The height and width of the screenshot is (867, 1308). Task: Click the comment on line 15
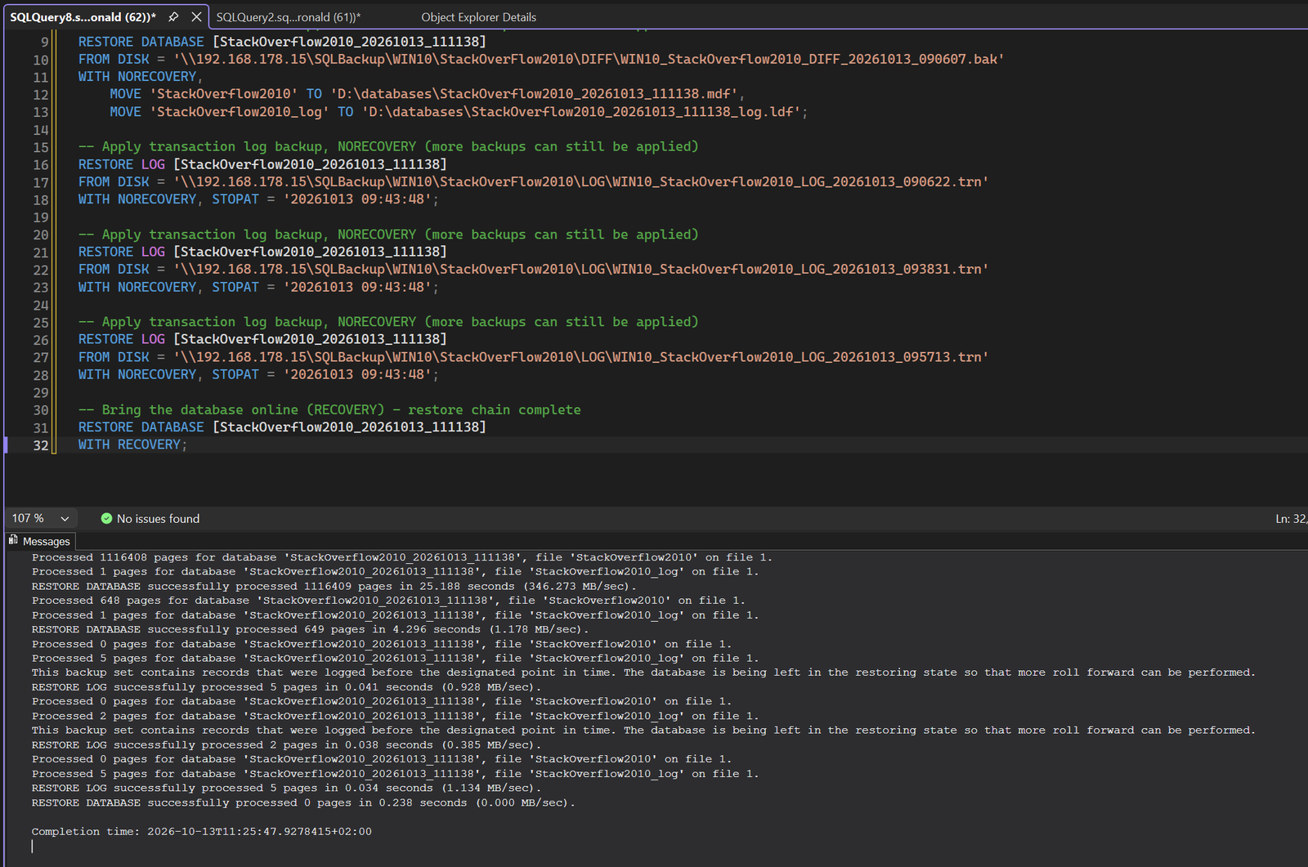(388, 147)
